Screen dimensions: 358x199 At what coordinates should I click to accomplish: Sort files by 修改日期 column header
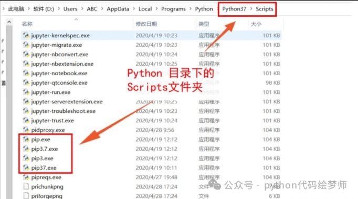point(146,24)
